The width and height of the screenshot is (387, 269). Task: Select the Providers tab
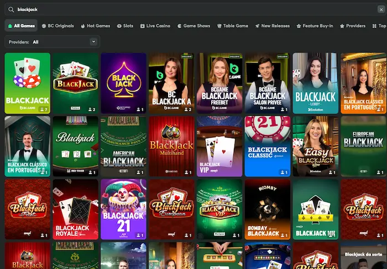[353, 25]
